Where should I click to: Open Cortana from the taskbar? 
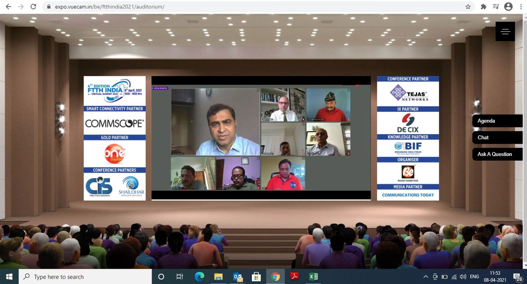click(x=161, y=277)
